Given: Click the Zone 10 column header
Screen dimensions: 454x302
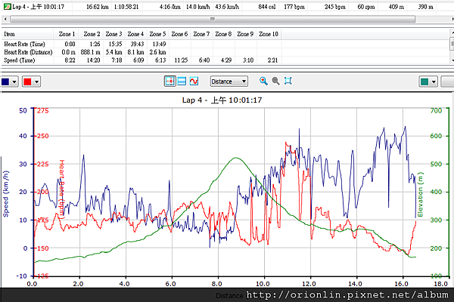Looking at the screenshot, I should point(269,34).
